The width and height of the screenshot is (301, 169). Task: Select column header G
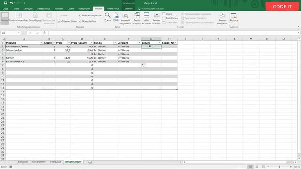tap(151, 39)
